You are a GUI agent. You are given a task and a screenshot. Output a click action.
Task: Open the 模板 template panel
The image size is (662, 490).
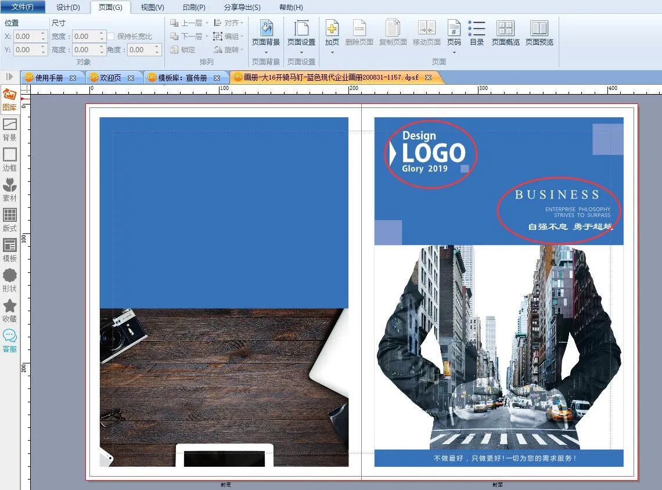tap(9, 250)
